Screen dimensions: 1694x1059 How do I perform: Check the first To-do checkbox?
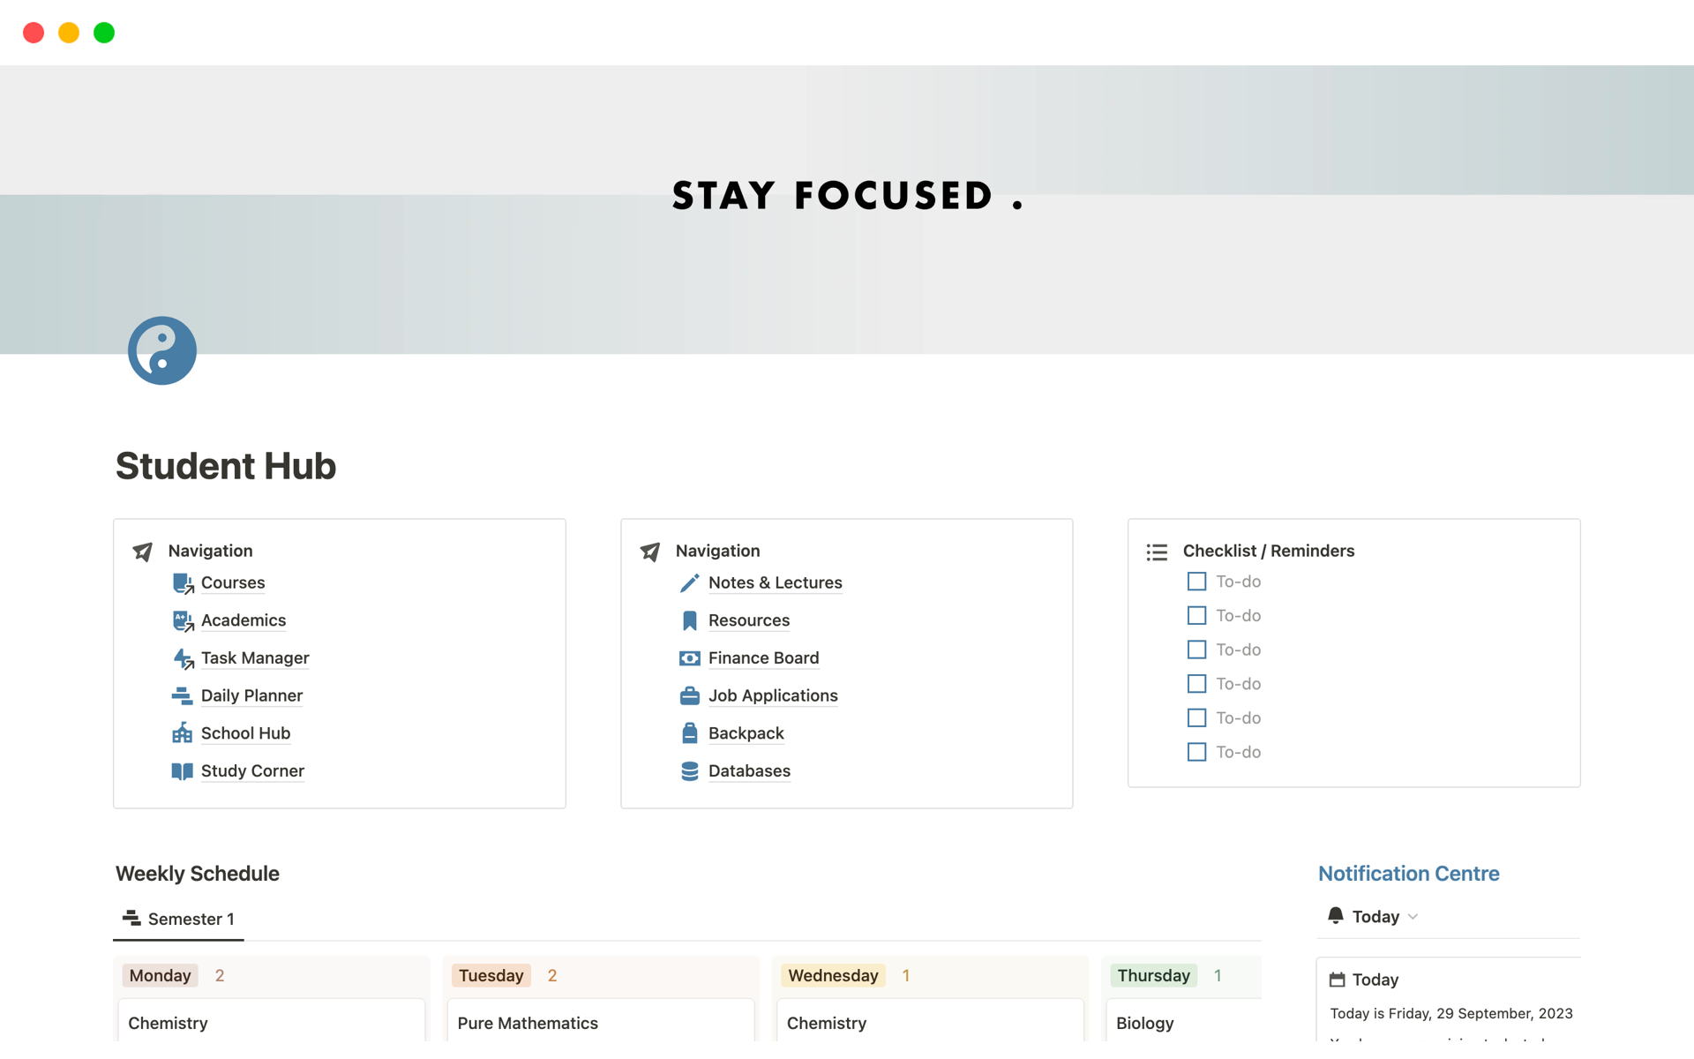click(1196, 582)
